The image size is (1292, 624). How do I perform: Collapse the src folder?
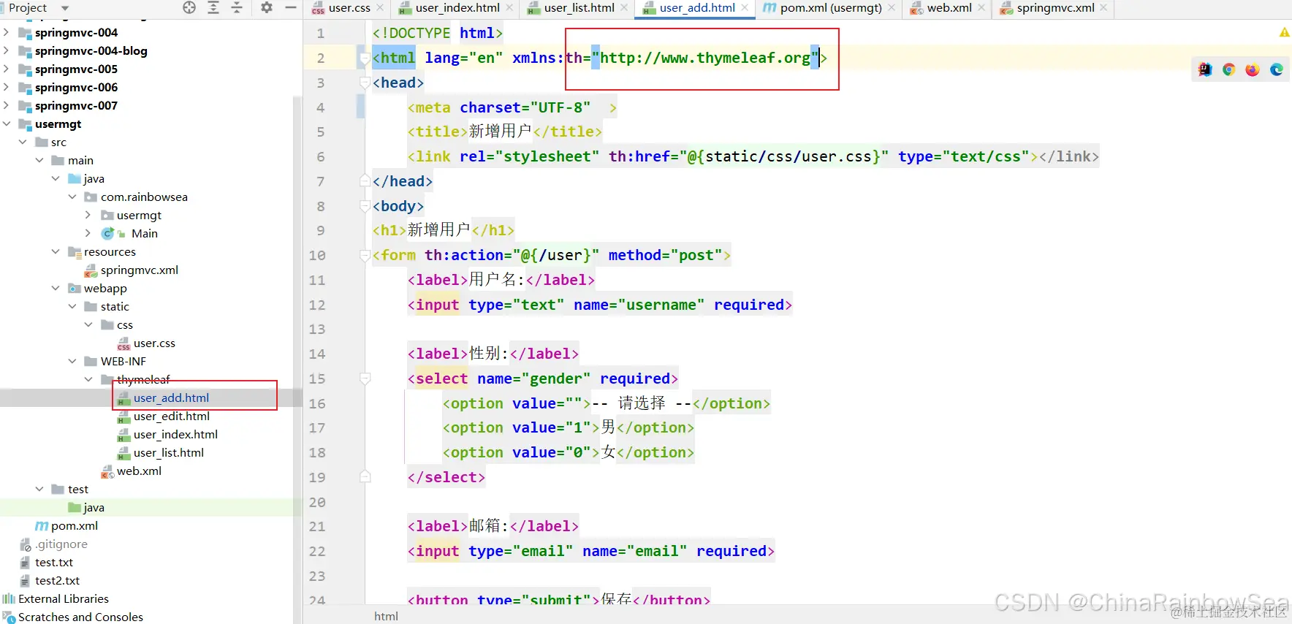(x=23, y=142)
